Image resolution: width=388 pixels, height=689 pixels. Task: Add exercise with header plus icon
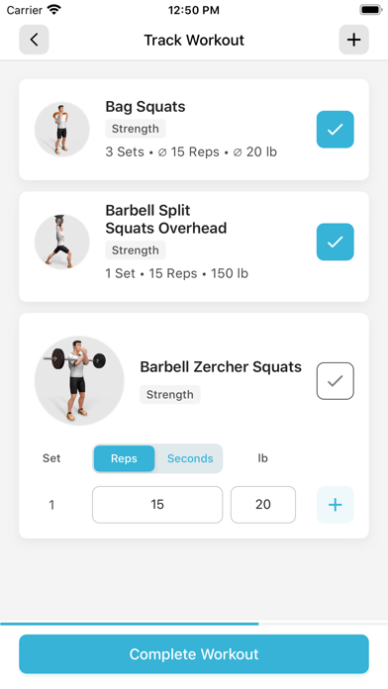(x=353, y=40)
